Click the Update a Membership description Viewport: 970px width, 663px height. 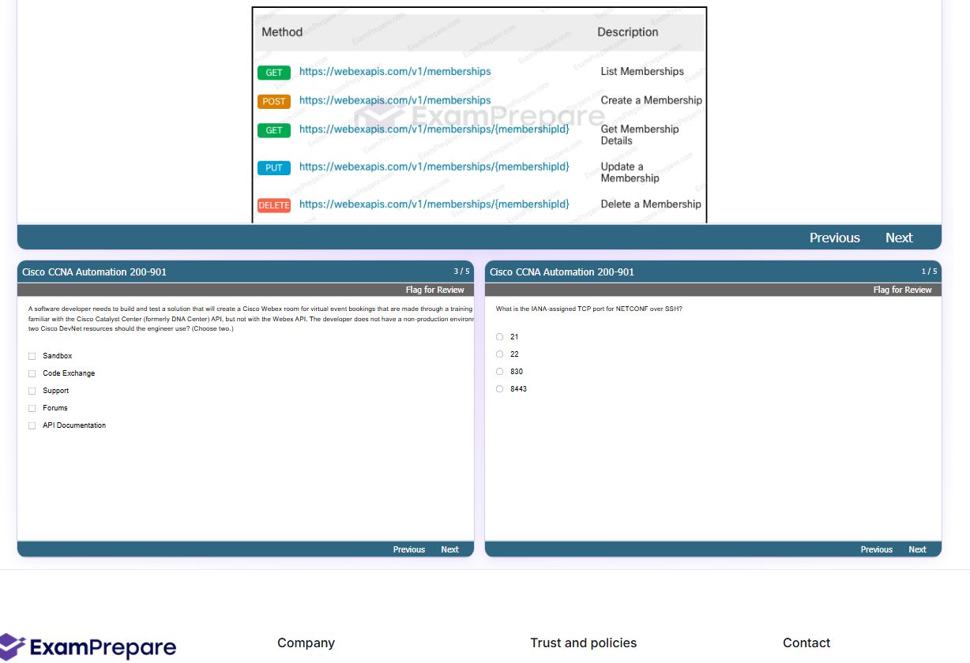click(630, 172)
